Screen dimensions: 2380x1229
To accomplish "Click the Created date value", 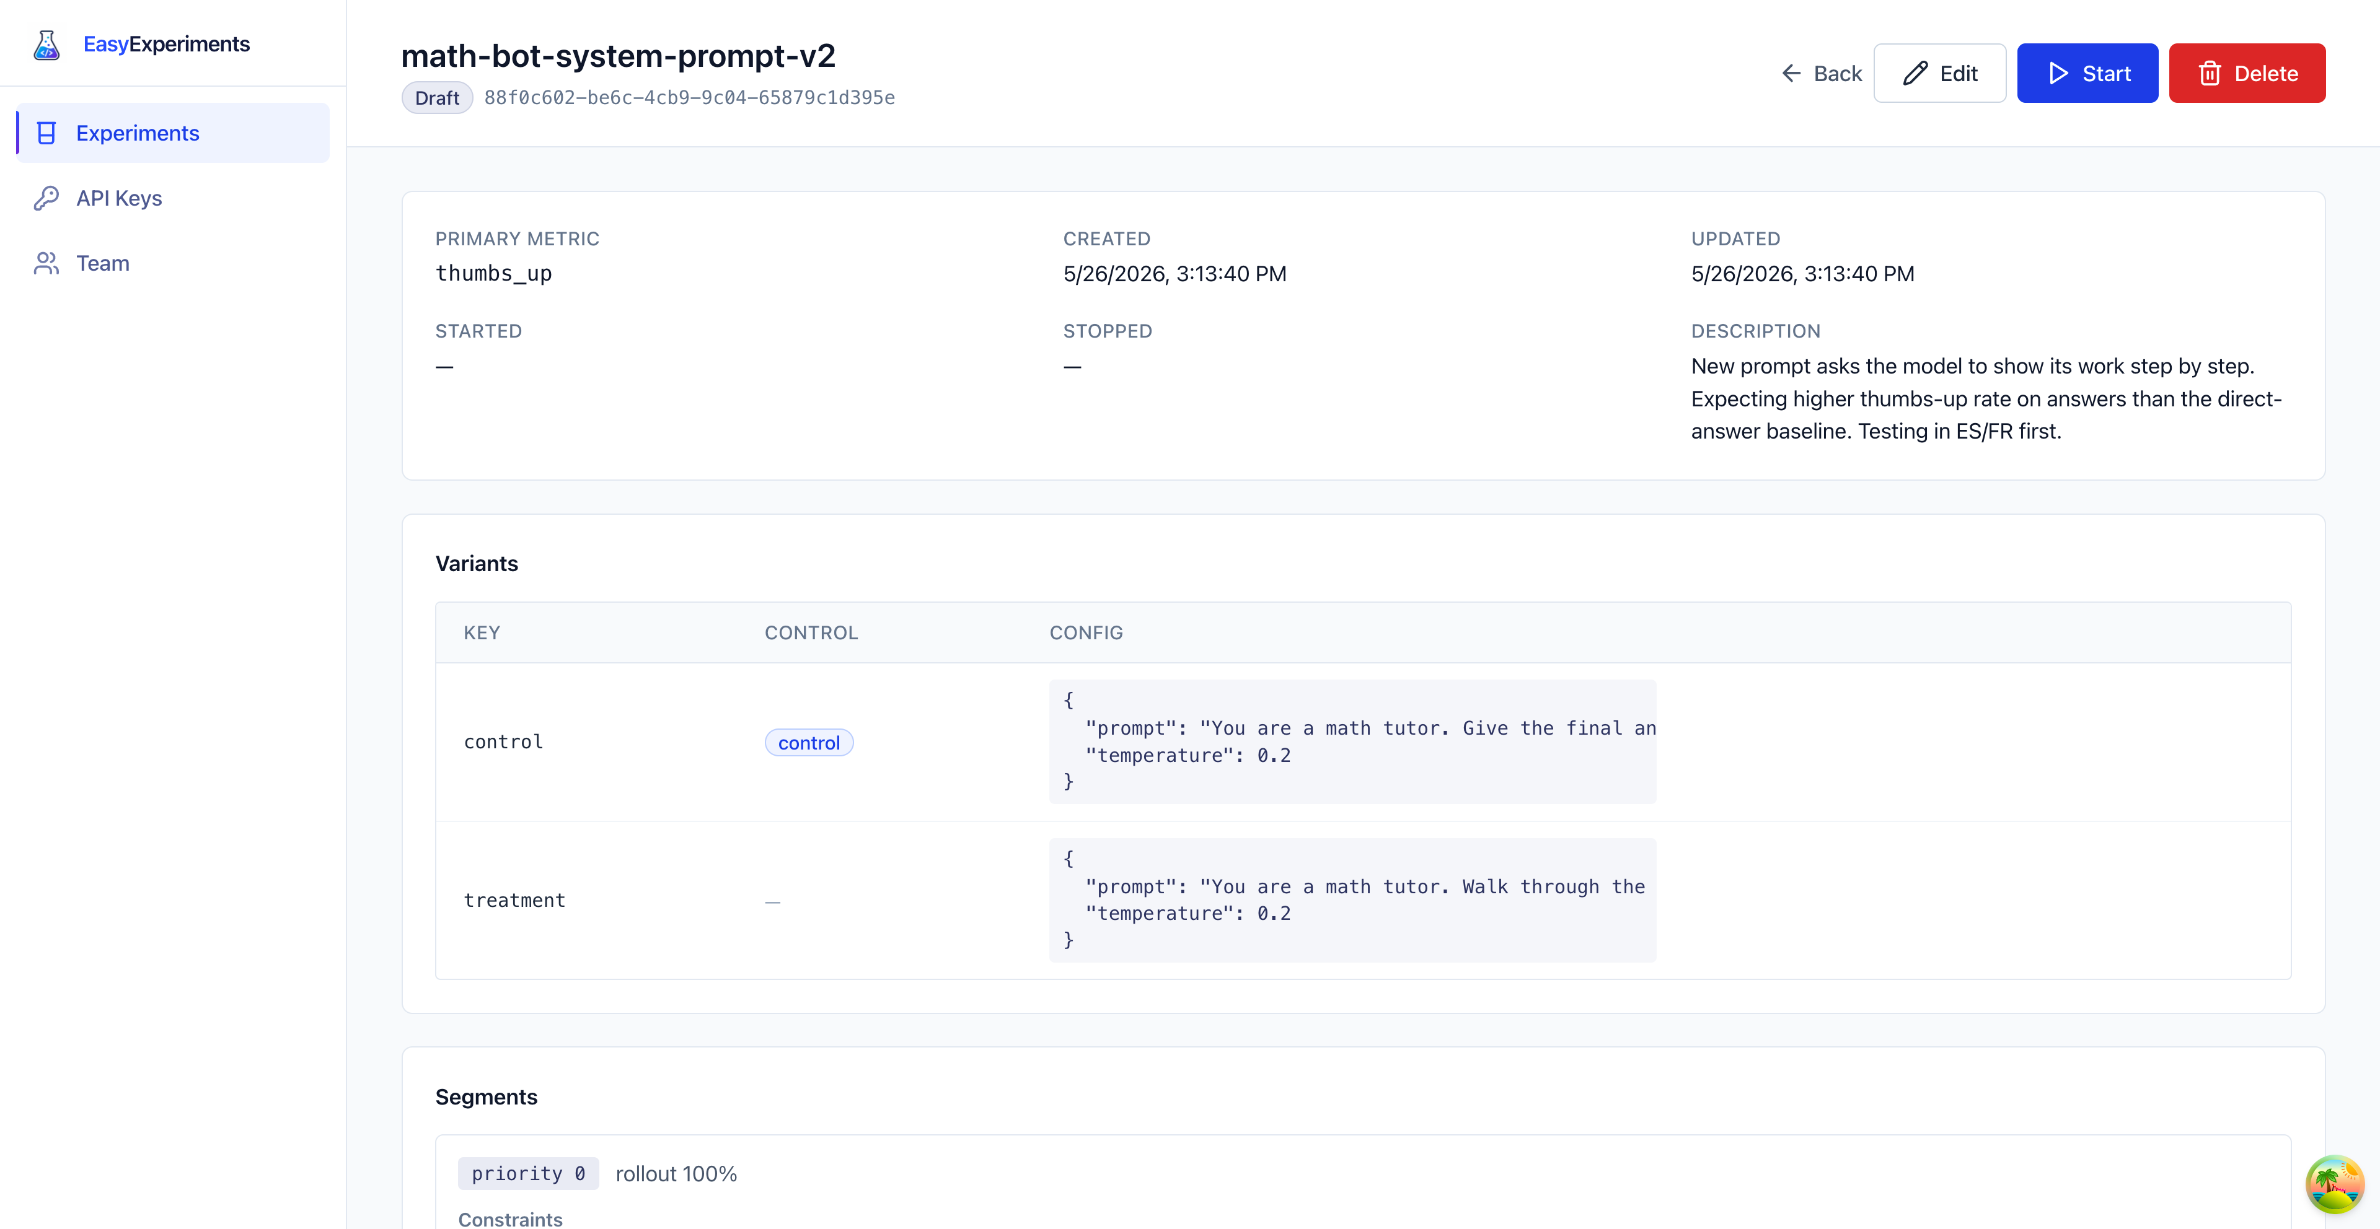I will click(x=1175, y=273).
